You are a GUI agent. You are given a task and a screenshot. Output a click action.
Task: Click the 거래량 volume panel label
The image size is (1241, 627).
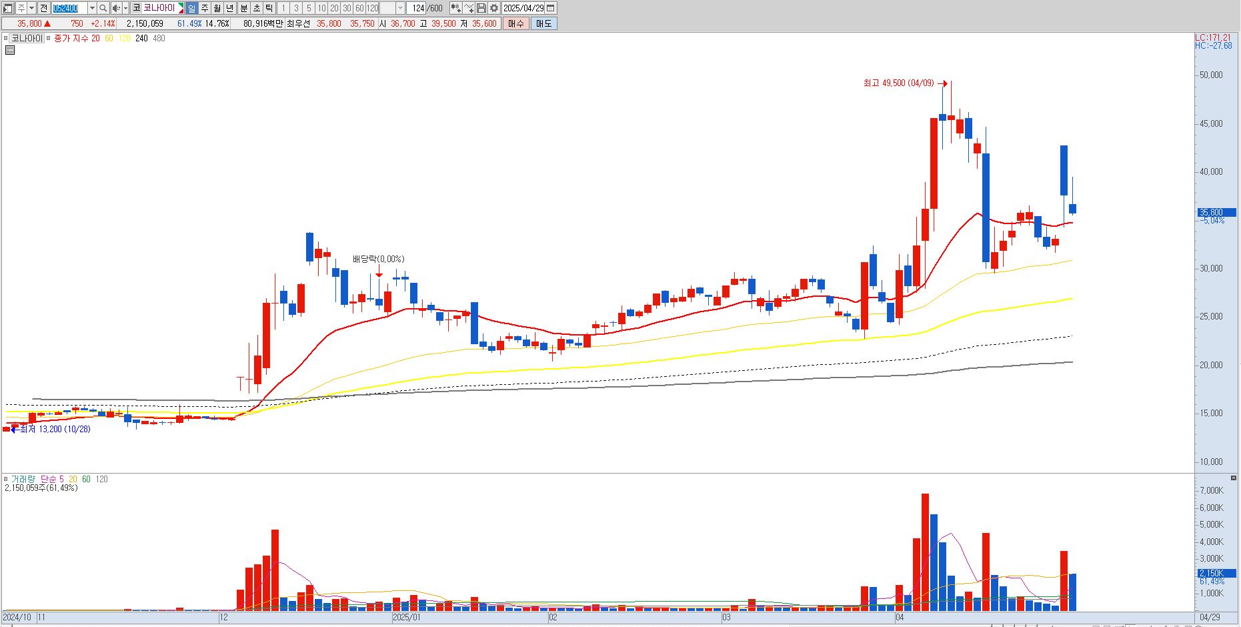(x=23, y=479)
